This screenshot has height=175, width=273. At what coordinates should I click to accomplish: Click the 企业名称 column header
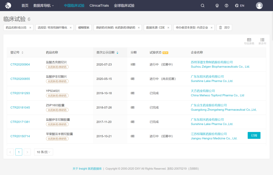[x=197, y=53]
